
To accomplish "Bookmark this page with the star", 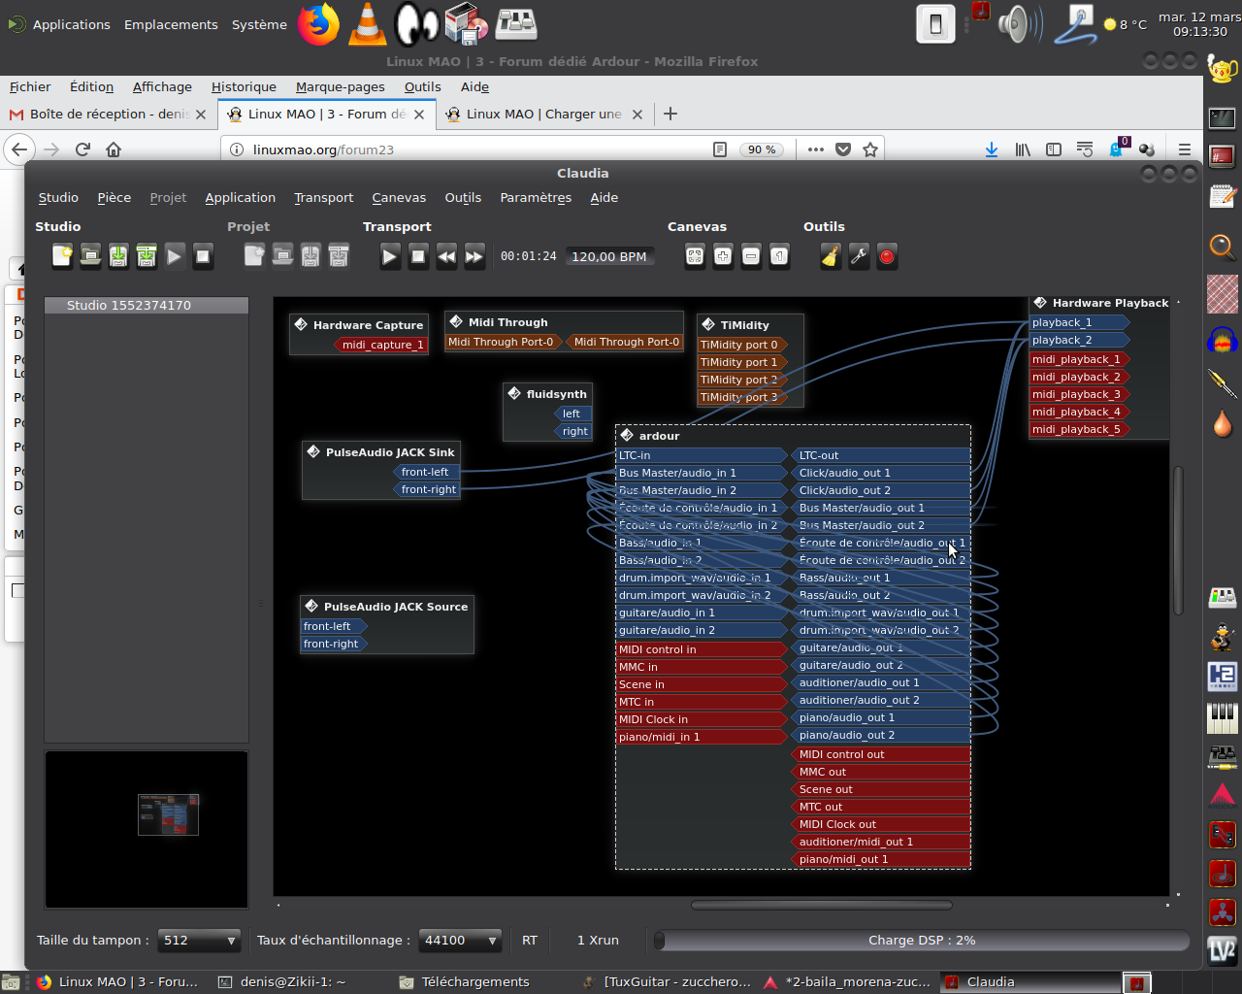I will (x=870, y=149).
